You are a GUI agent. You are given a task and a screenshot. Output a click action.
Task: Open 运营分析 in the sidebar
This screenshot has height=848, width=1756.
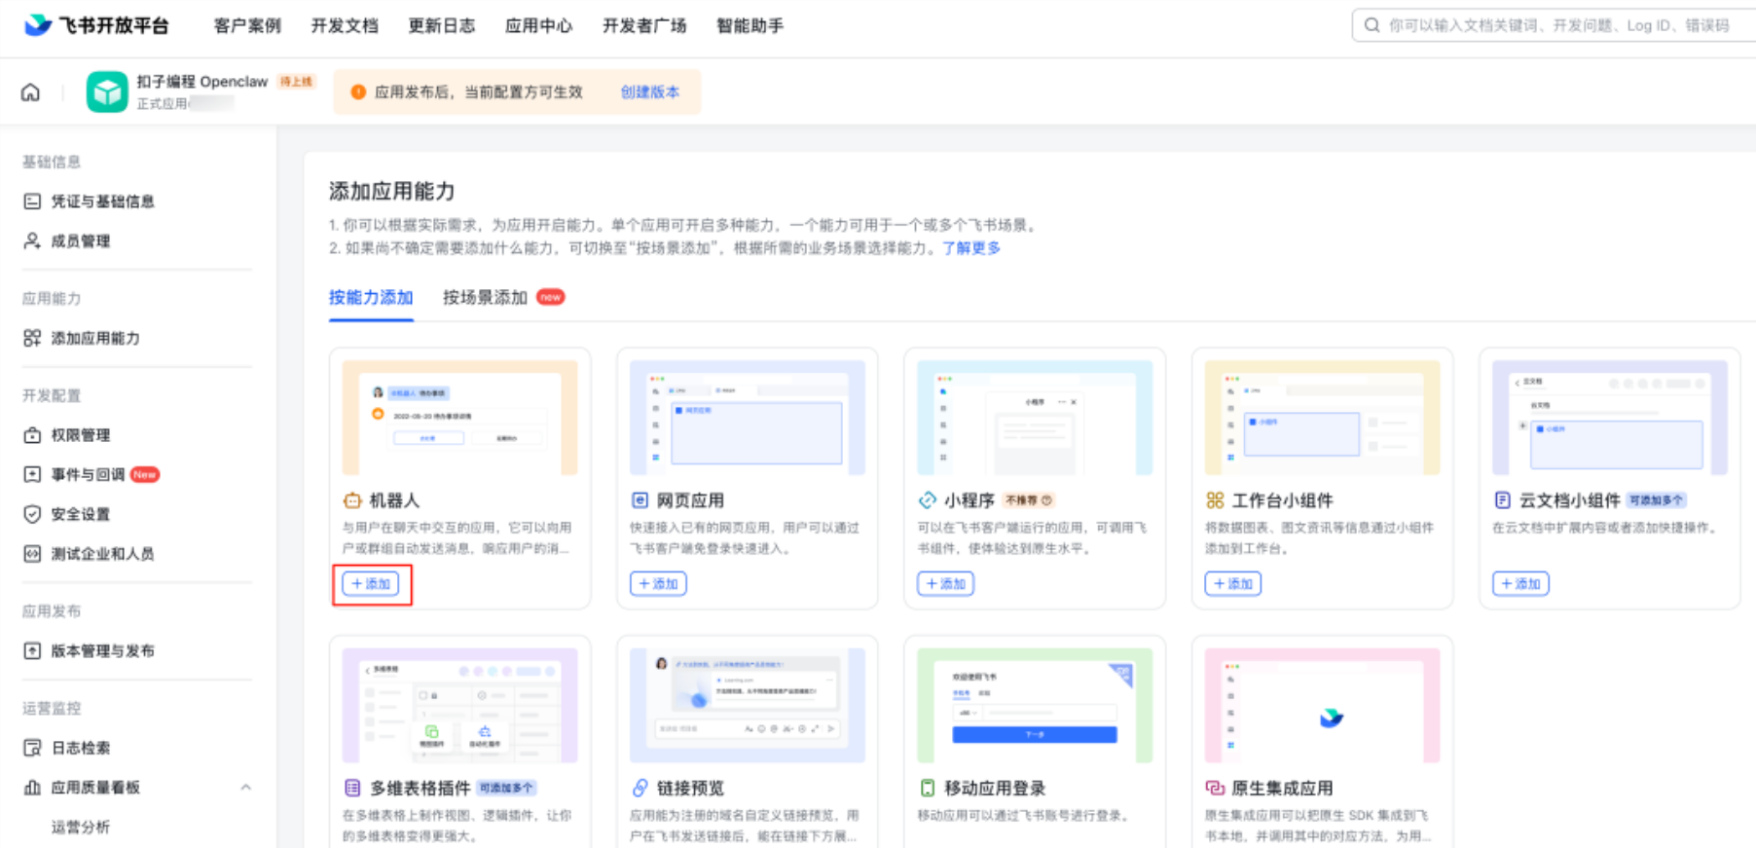coord(81,827)
